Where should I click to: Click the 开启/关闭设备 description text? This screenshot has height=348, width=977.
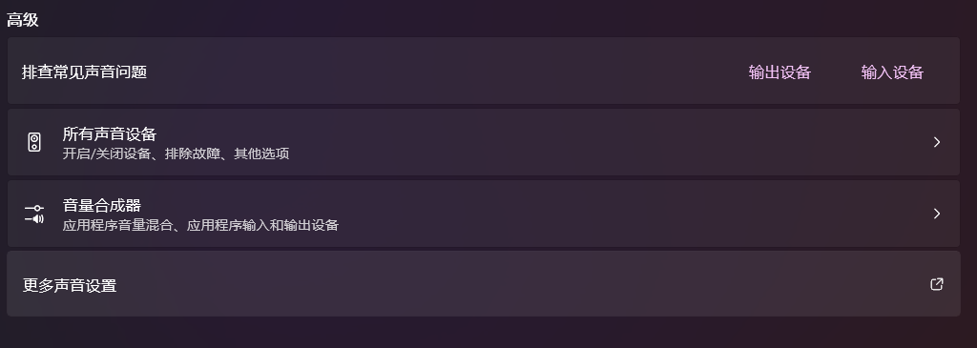[107, 154]
